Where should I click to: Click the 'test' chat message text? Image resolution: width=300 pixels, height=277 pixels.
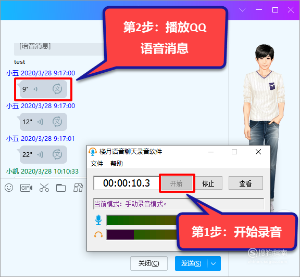click(19, 62)
